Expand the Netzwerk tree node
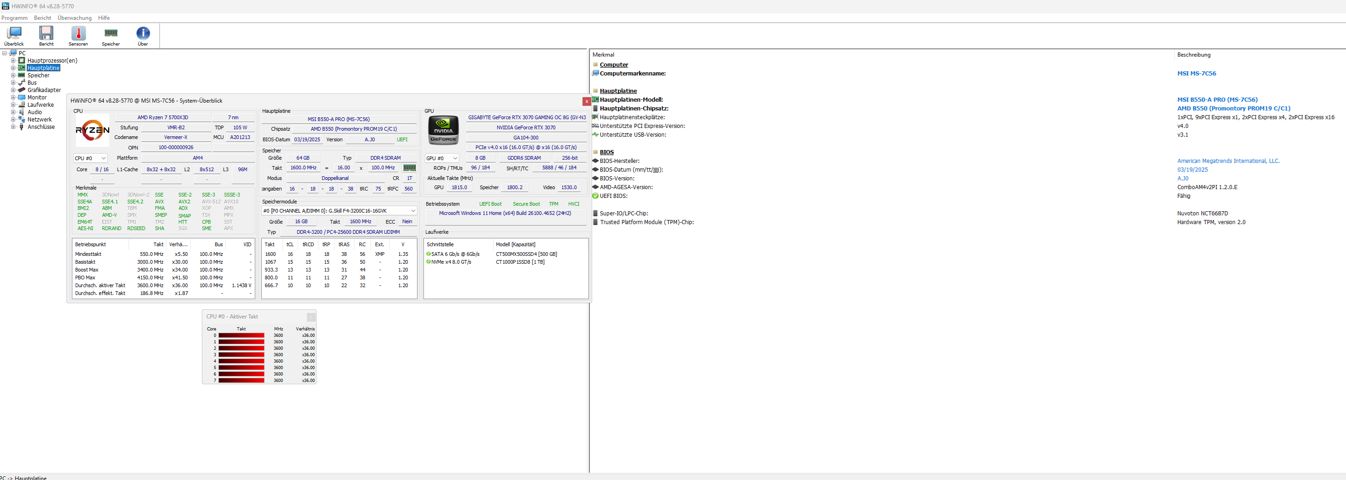The image size is (1346, 480). (x=13, y=119)
